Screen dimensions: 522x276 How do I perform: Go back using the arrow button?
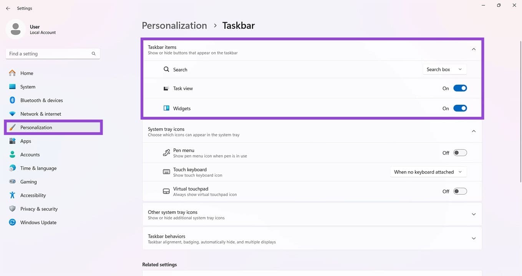point(8,8)
